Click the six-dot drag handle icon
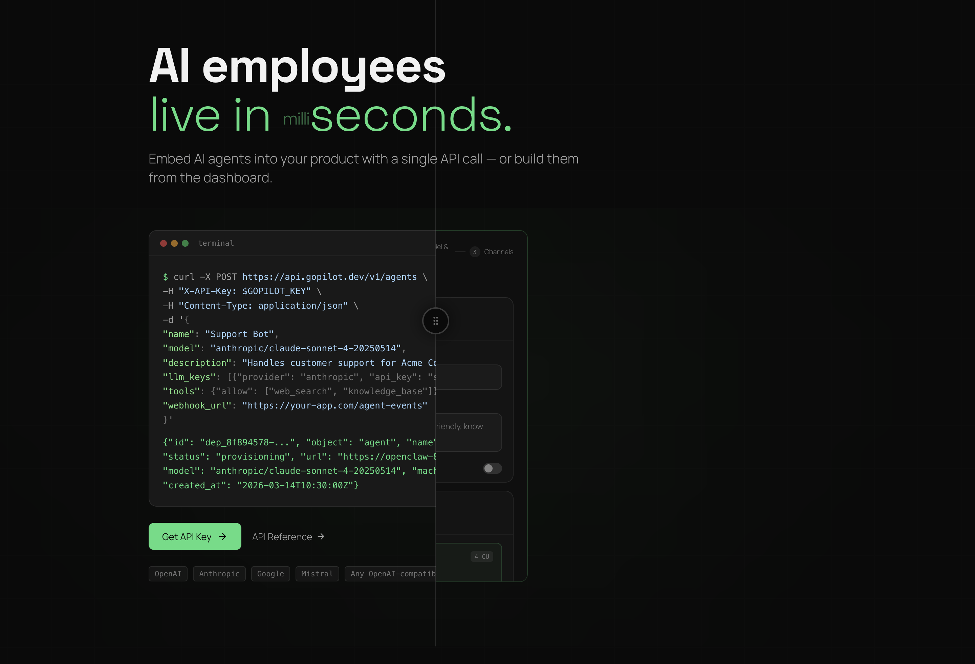Viewport: 975px width, 664px height. [x=435, y=321]
